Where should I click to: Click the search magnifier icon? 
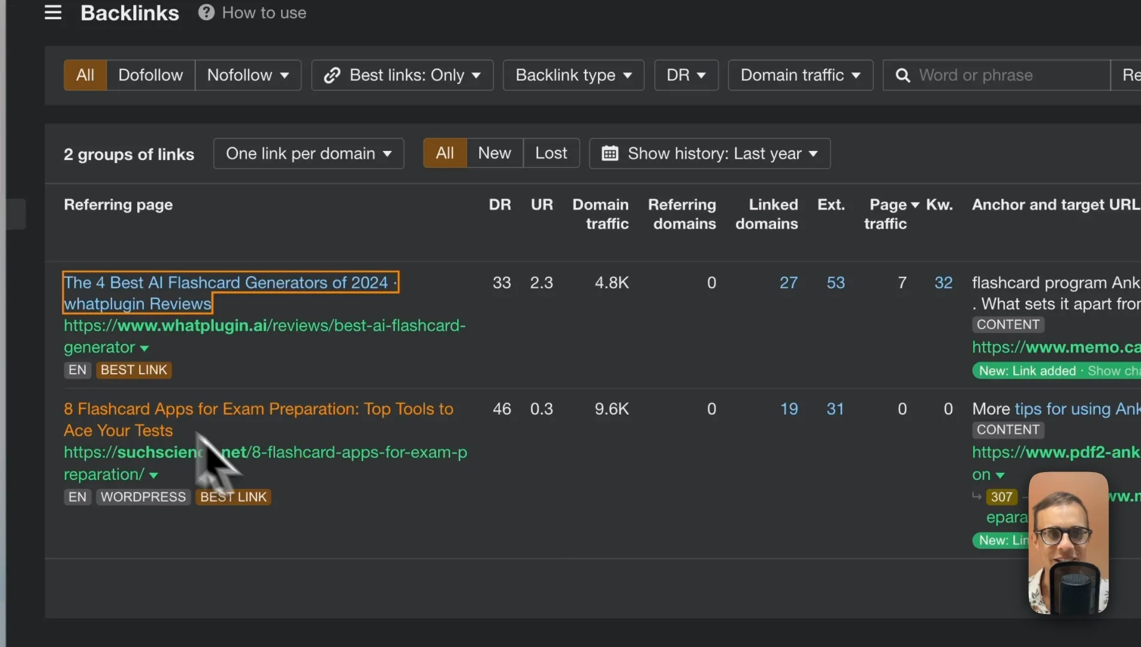click(x=902, y=75)
